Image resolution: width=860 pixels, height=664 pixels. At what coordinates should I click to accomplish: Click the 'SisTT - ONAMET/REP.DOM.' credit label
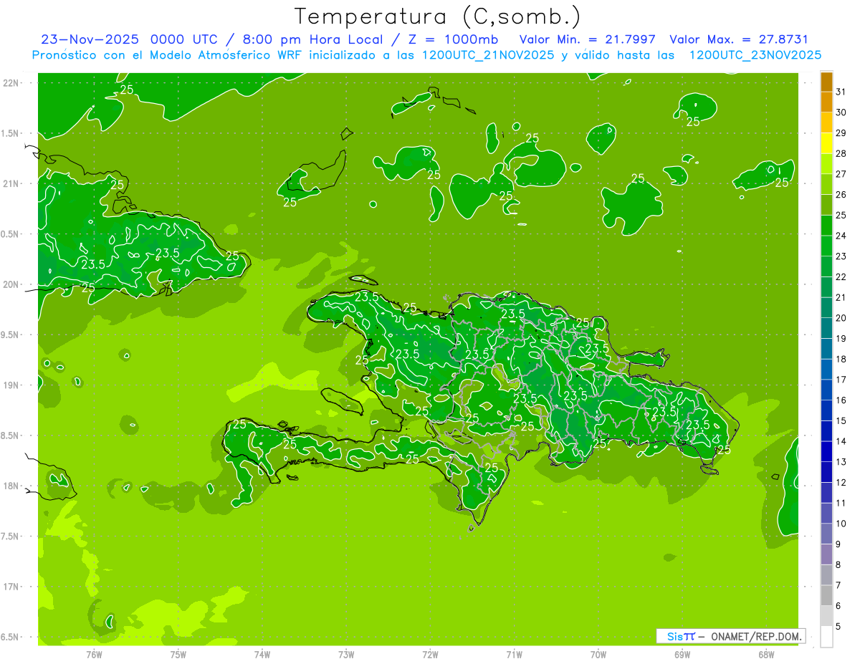731,636
